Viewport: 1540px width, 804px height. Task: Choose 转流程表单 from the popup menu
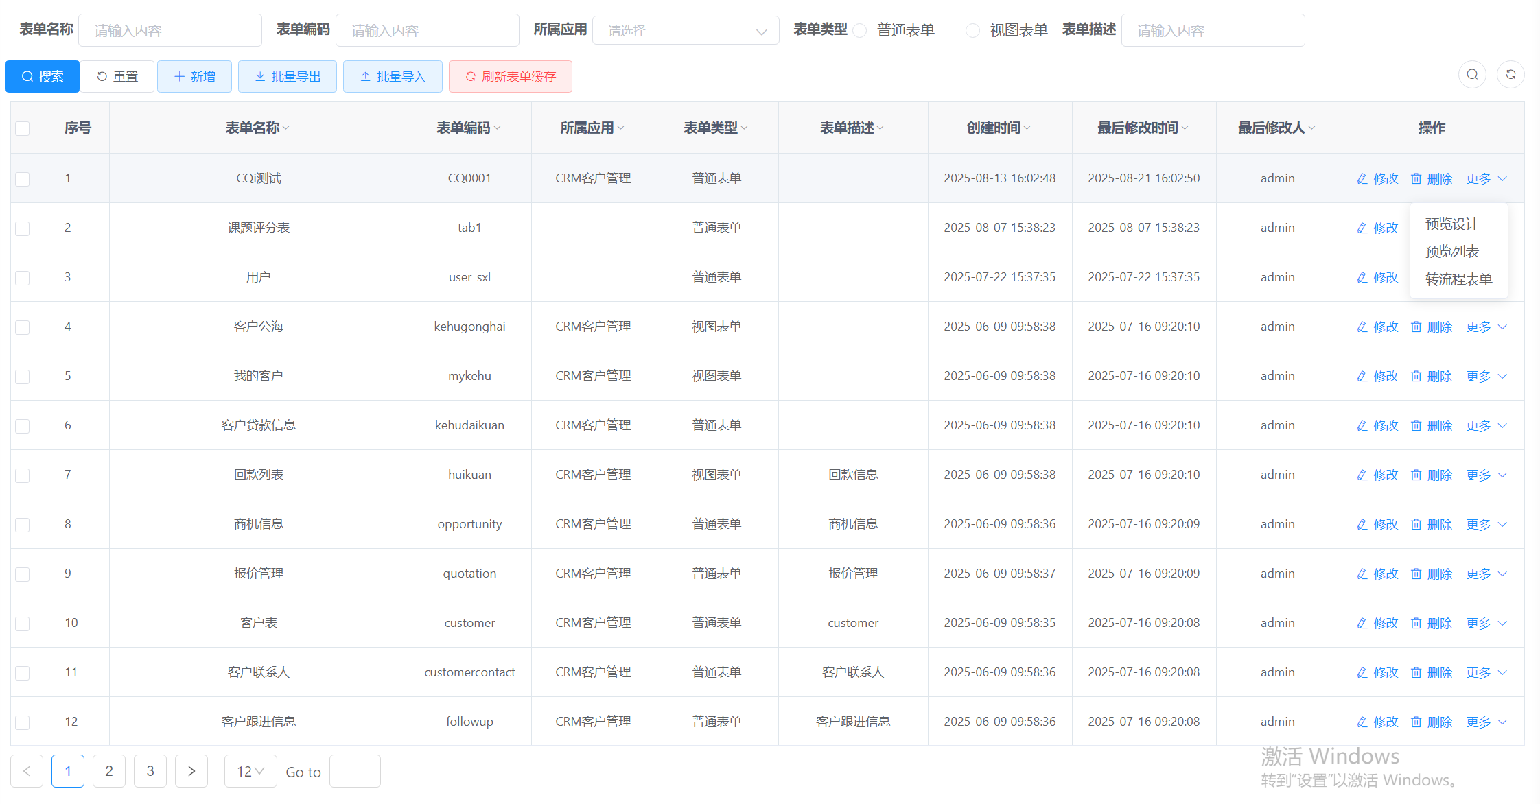click(x=1458, y=279)
